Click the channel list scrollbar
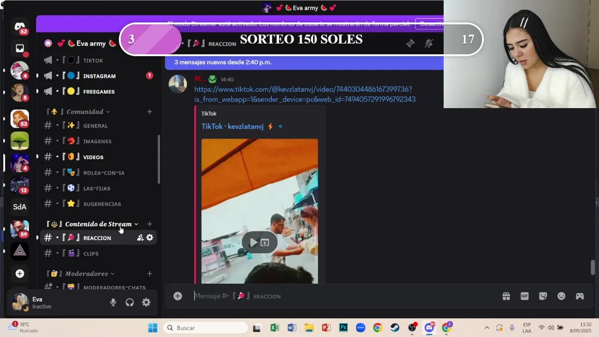 click(x=159, y=159)
